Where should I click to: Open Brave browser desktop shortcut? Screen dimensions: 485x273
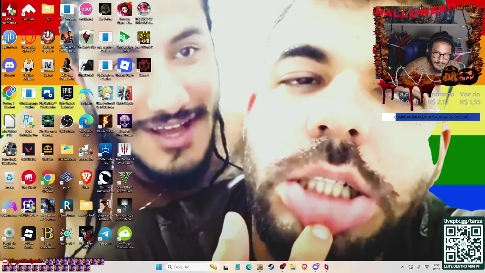(86, 180)
